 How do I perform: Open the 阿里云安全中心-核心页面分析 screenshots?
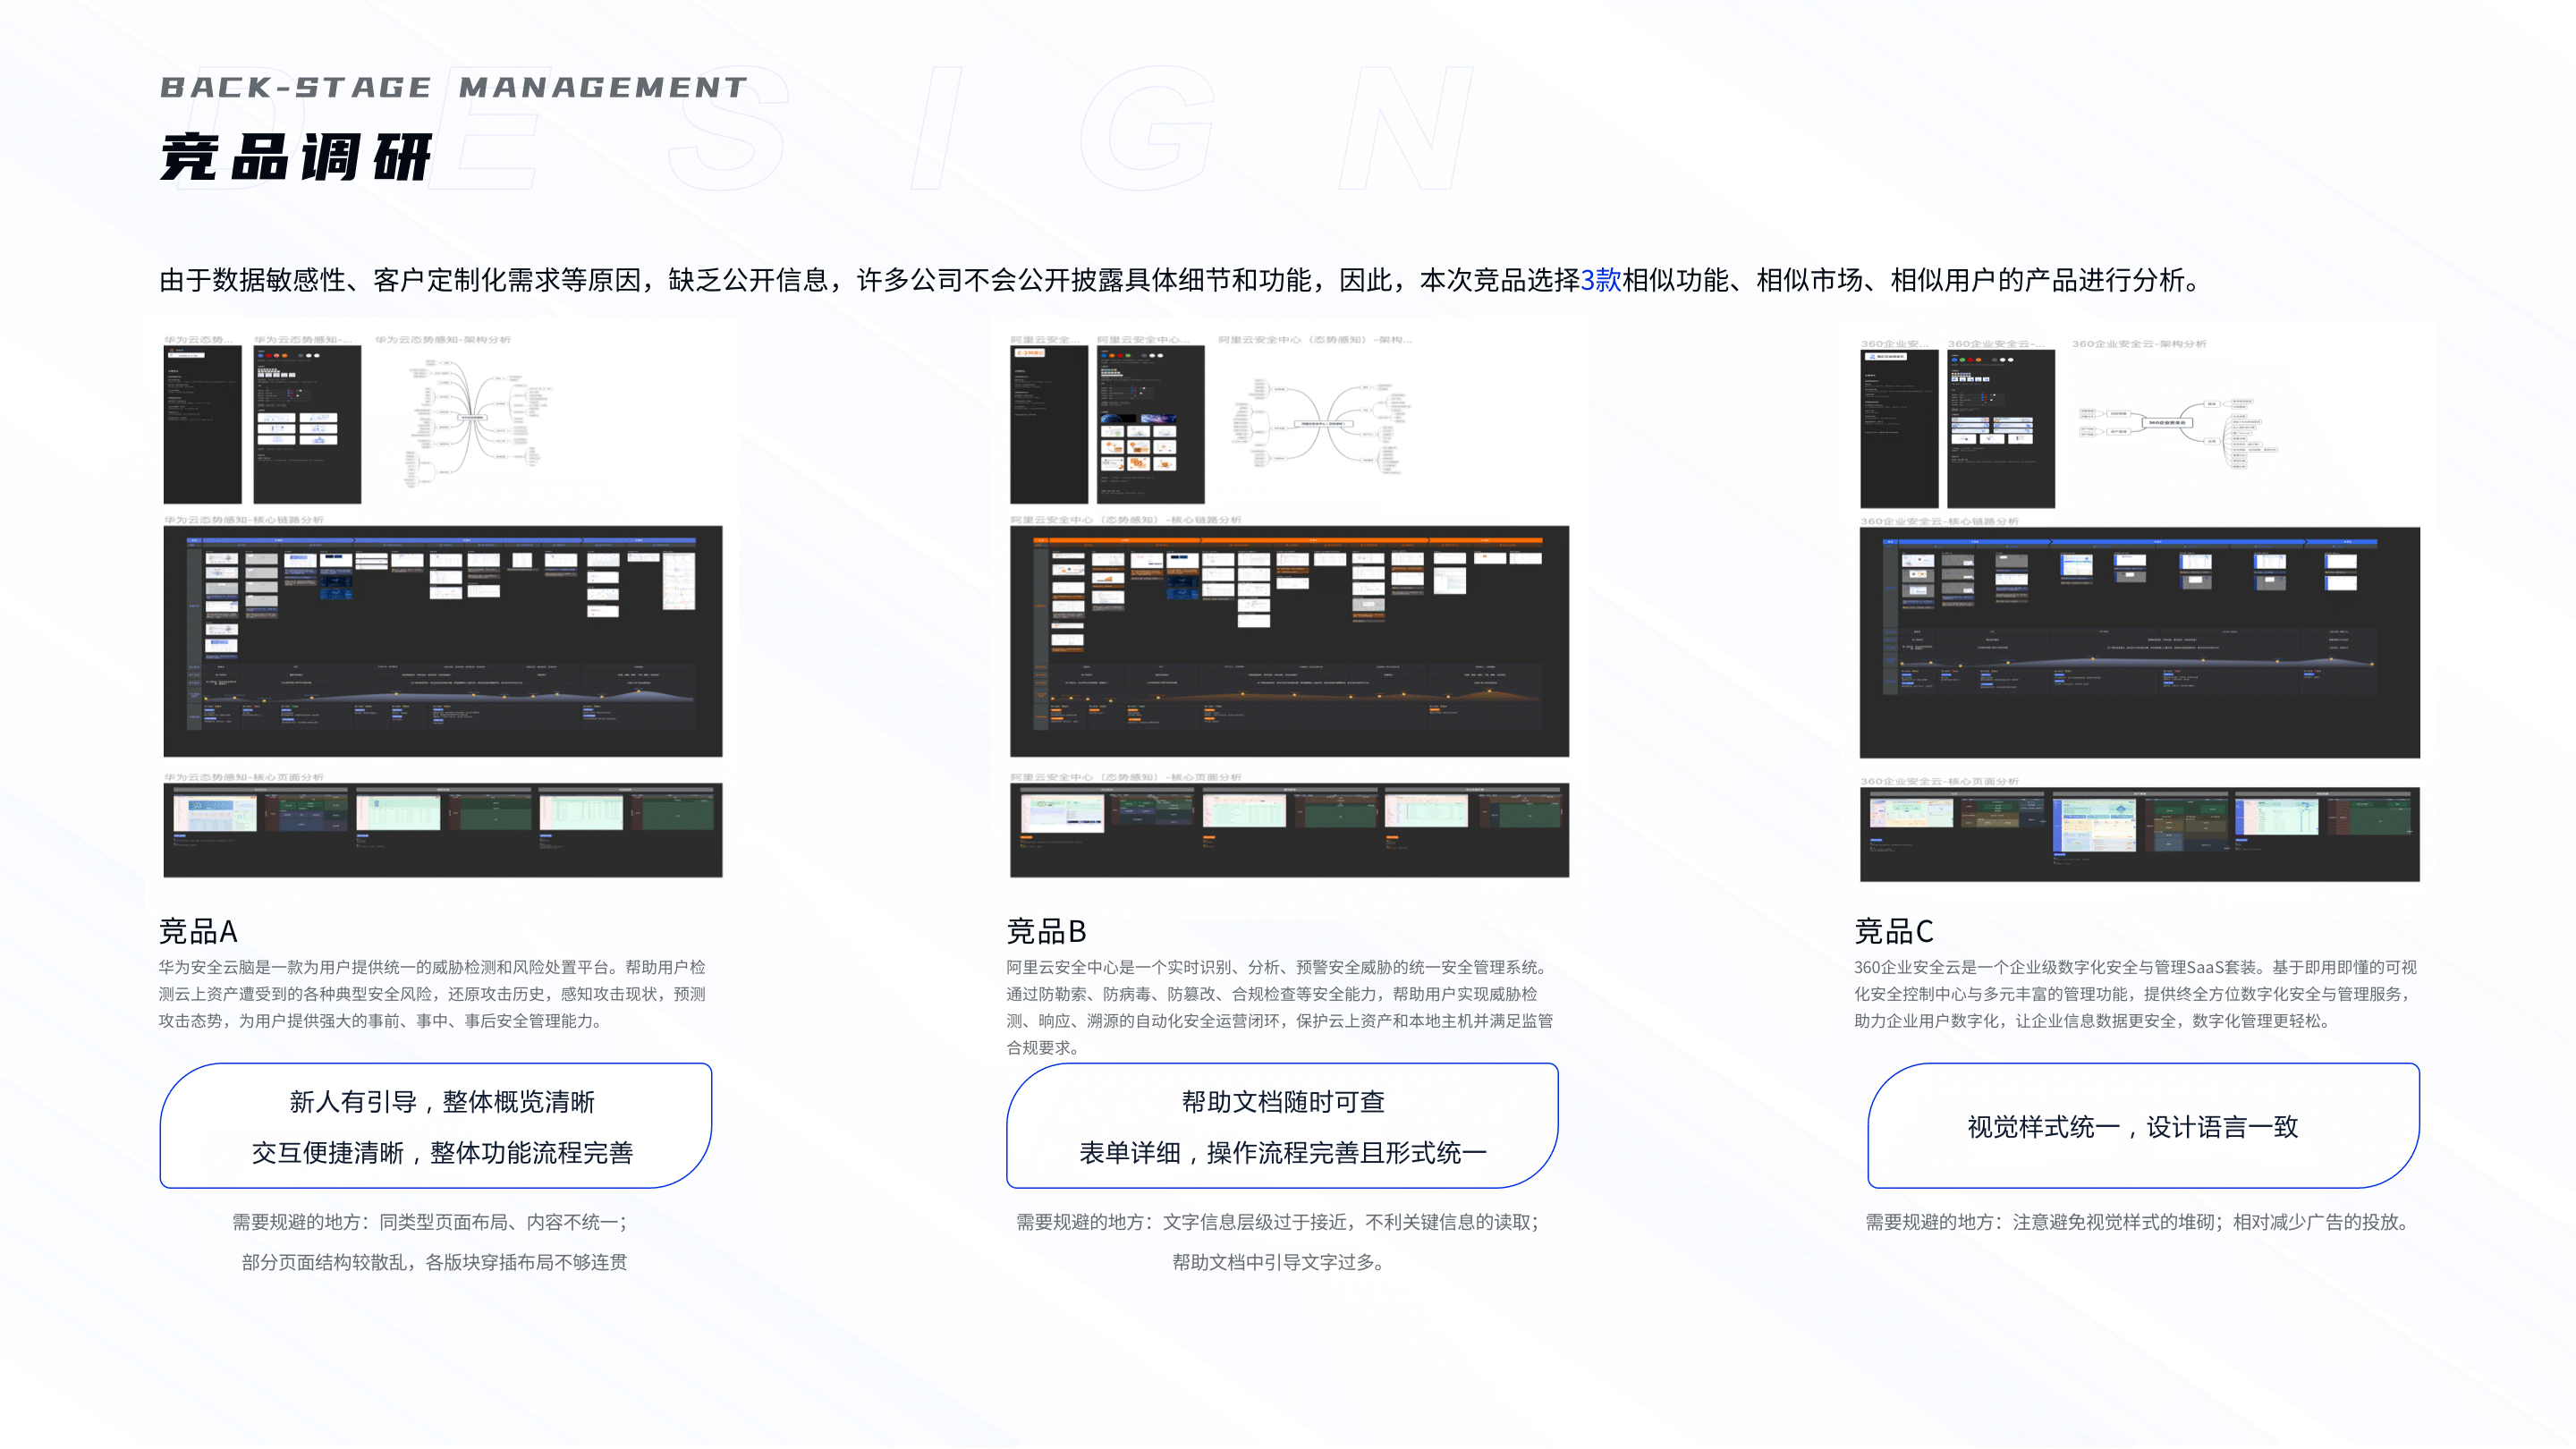[x=1280, y=830]
